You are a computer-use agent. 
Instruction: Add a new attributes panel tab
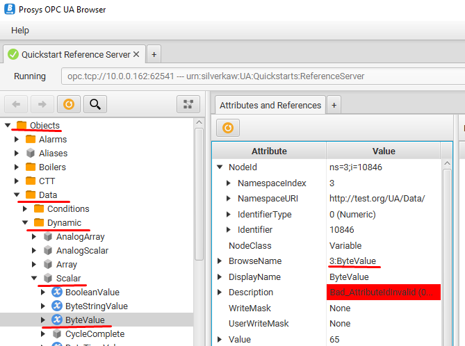point(334,106)
